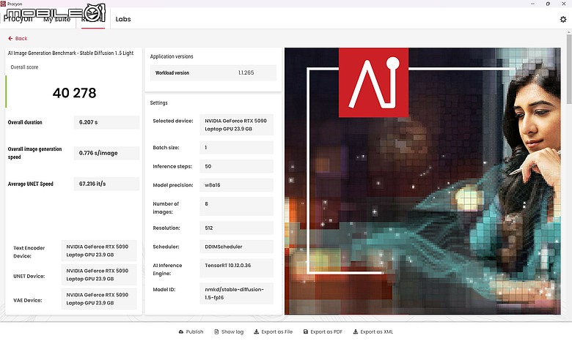Click the VAE Device value

pos(99,299)
